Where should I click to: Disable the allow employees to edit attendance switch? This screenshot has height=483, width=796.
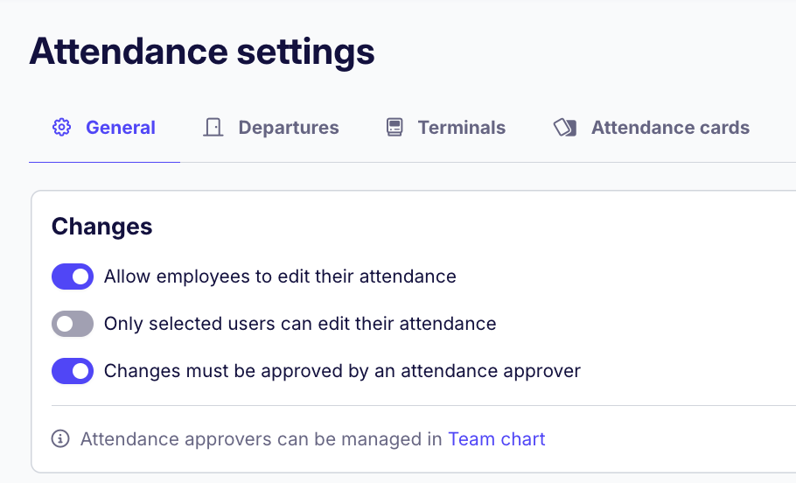pos(73,277)
